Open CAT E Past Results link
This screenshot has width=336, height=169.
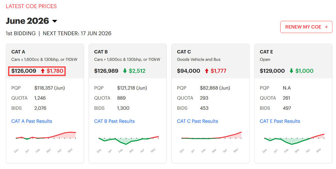tap(280, 121)
